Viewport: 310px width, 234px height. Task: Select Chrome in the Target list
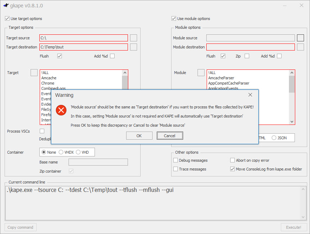(48, 83)
